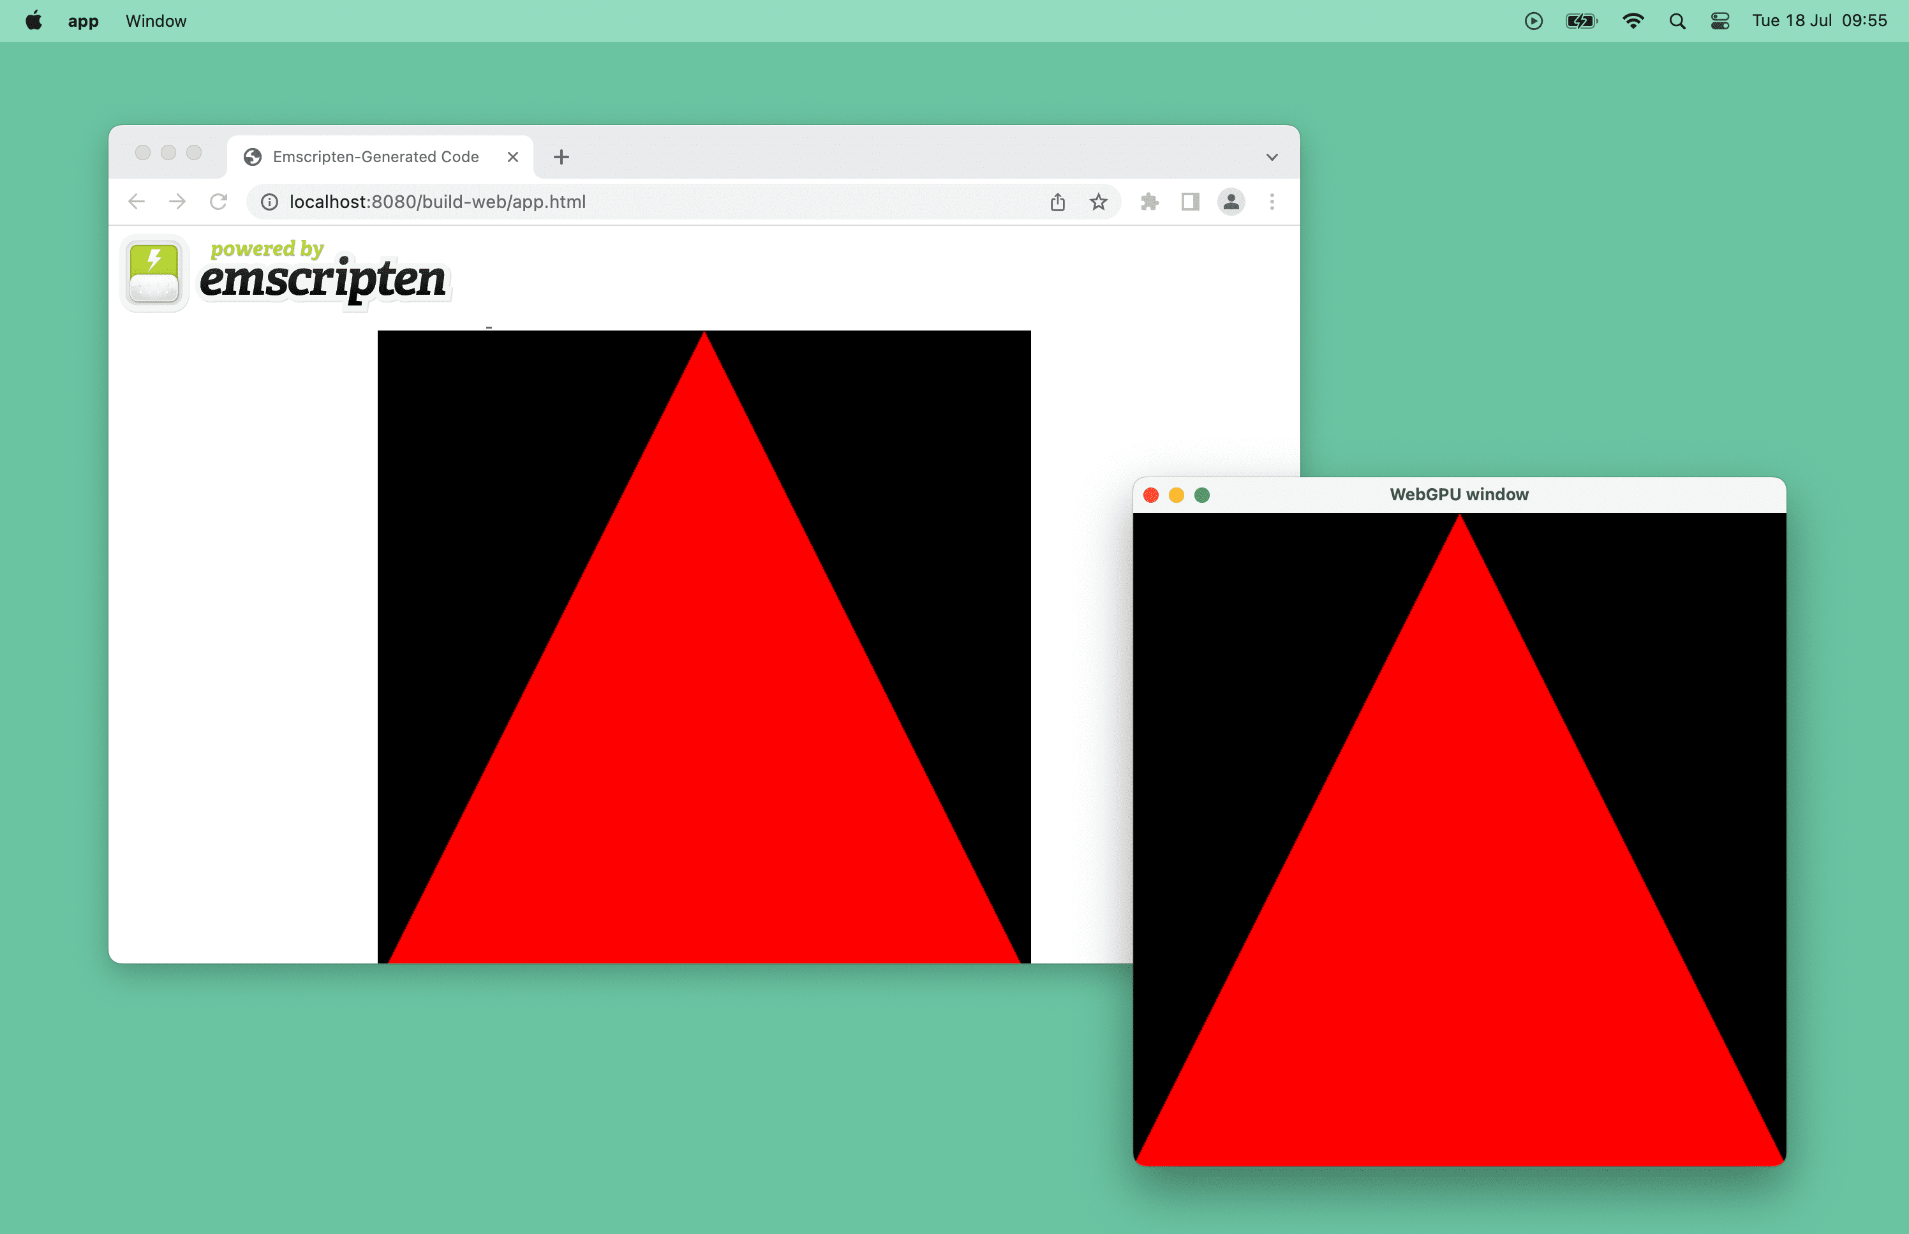Click the browser refresh icon
This screenshot has width=1909, height=1234.
221,200
